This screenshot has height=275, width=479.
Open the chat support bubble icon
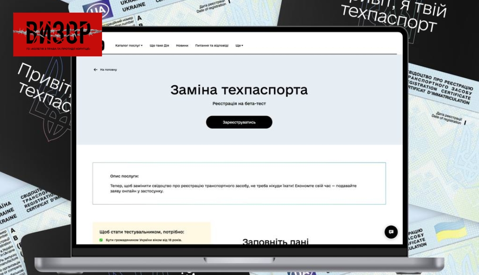pos(391,232)
